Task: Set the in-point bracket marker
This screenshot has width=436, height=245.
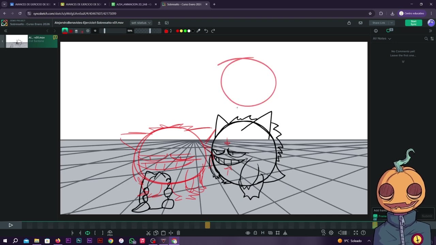Action: [x=95, y=233]
